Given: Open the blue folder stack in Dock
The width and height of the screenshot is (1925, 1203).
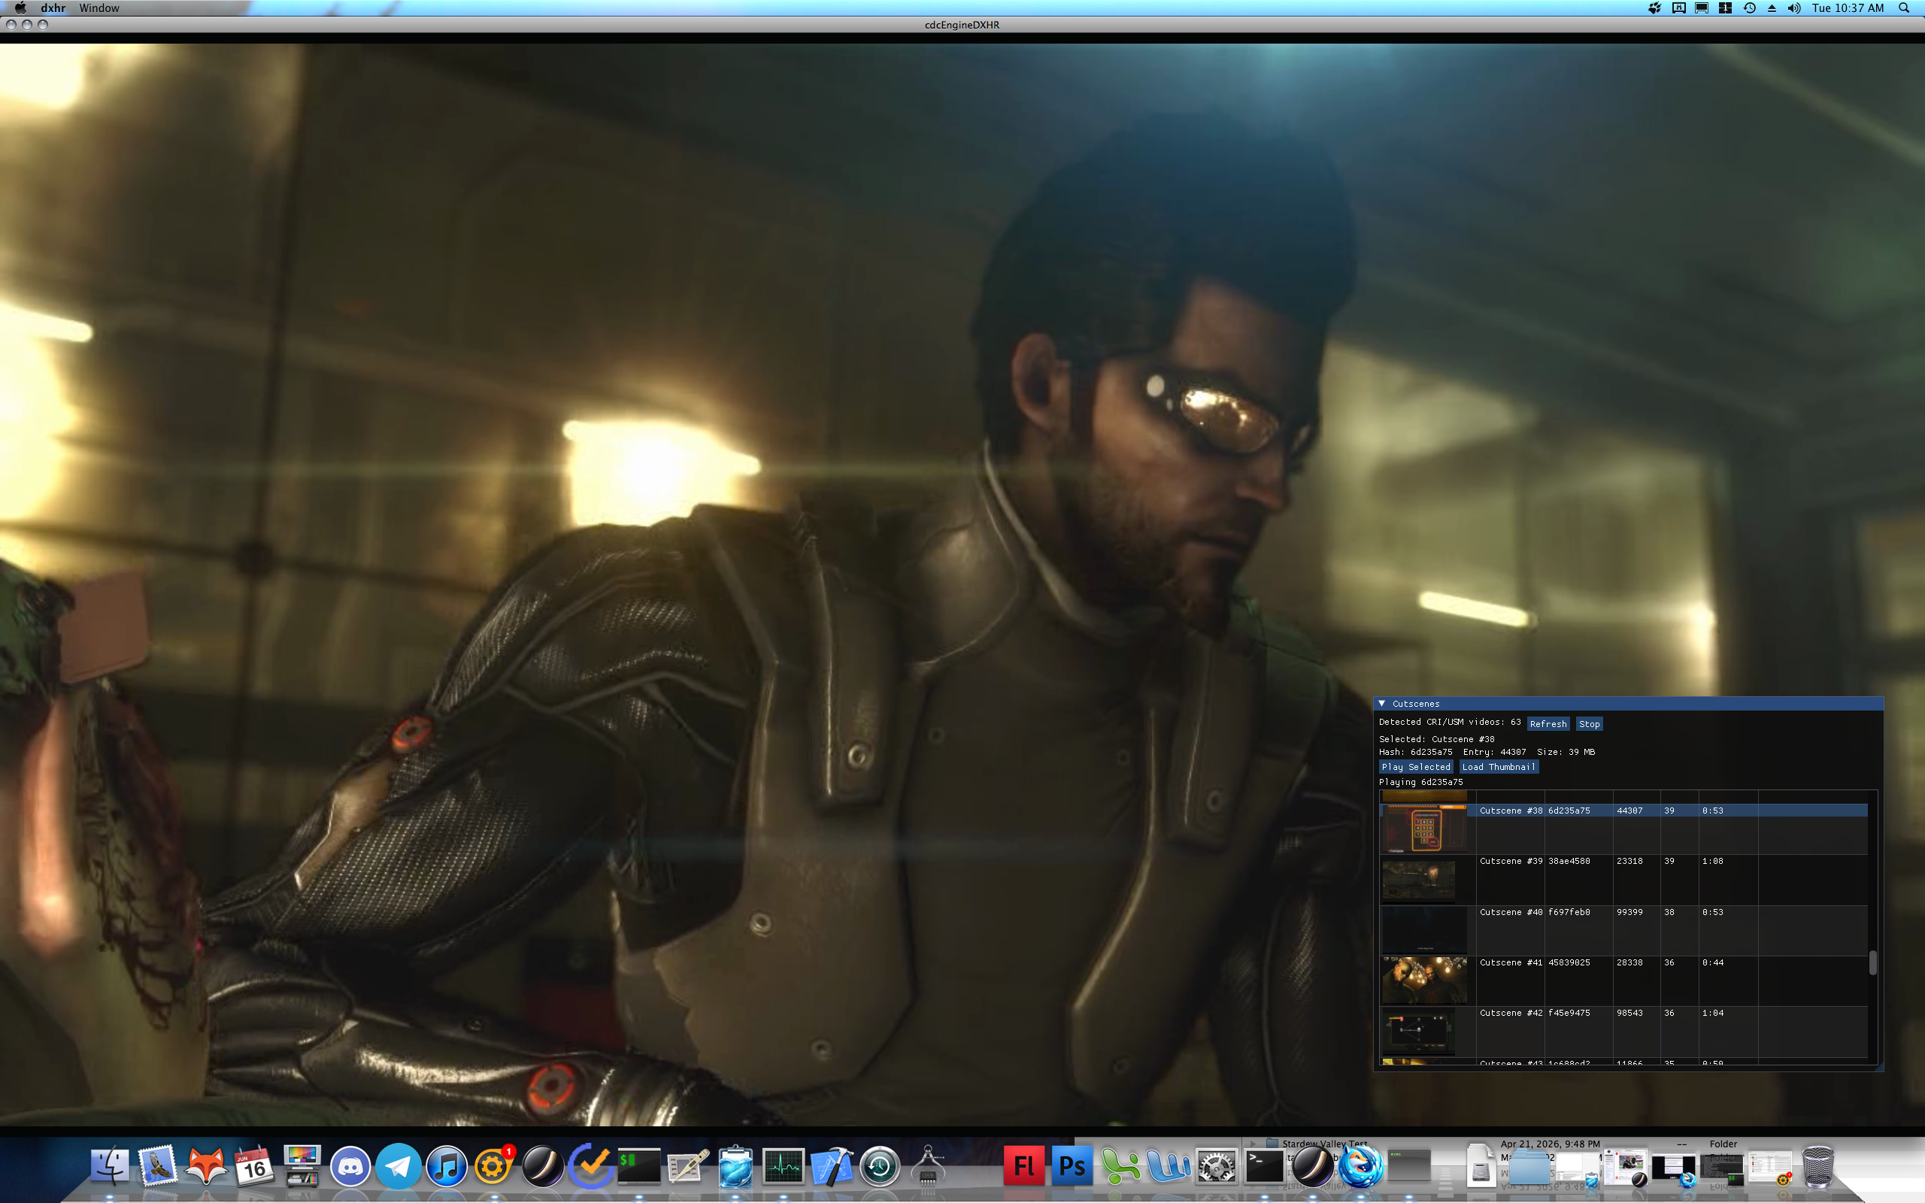Looking at the screenshot, I should [x=1529, y=1166].
